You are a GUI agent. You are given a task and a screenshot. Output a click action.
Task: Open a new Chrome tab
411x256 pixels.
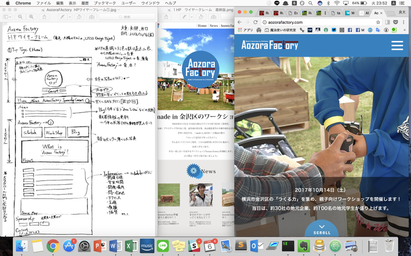point(390,13)
